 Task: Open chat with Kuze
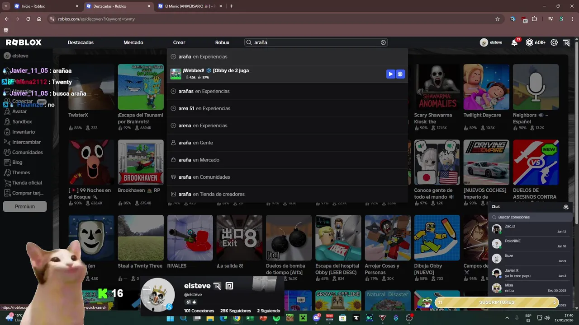530,258
